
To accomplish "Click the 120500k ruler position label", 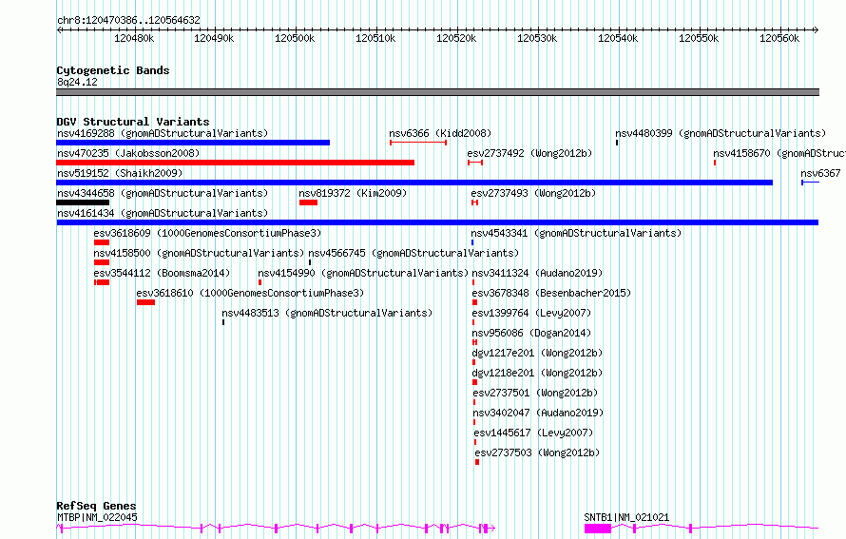I will pyautogui.click(x=295, y=38).
